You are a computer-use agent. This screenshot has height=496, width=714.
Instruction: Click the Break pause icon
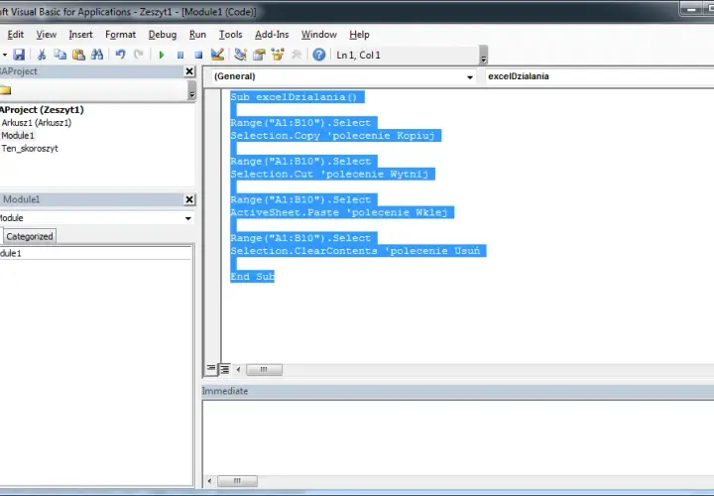(x=180, y=55)
